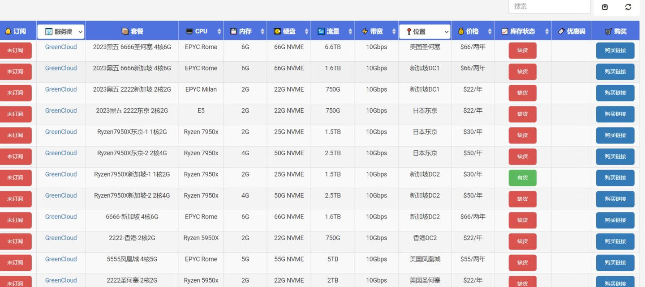The image size is (645, 287).
Task: Sort by 流量 traffic column arrows
Action: coord(350,31)
